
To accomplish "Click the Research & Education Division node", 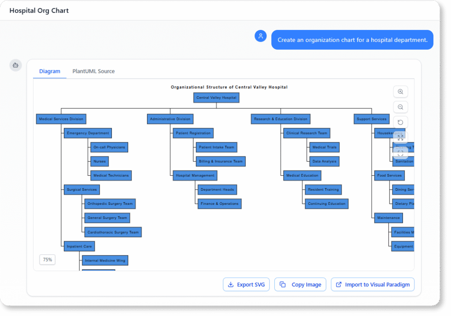I will point(281,119).
